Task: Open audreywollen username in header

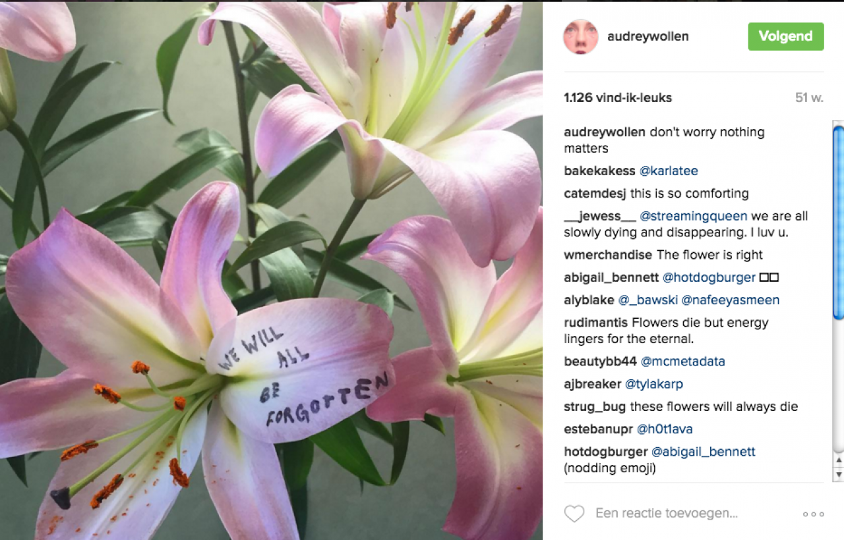Action: click(x=648, y=36)
